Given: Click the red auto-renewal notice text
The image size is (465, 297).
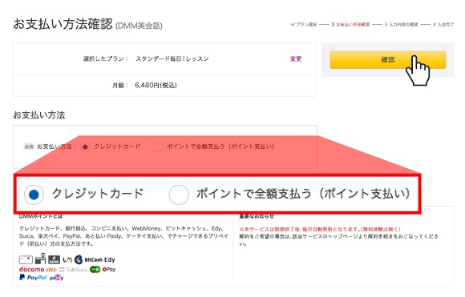Looking at the screenshot, I should [x=320, y=229].
